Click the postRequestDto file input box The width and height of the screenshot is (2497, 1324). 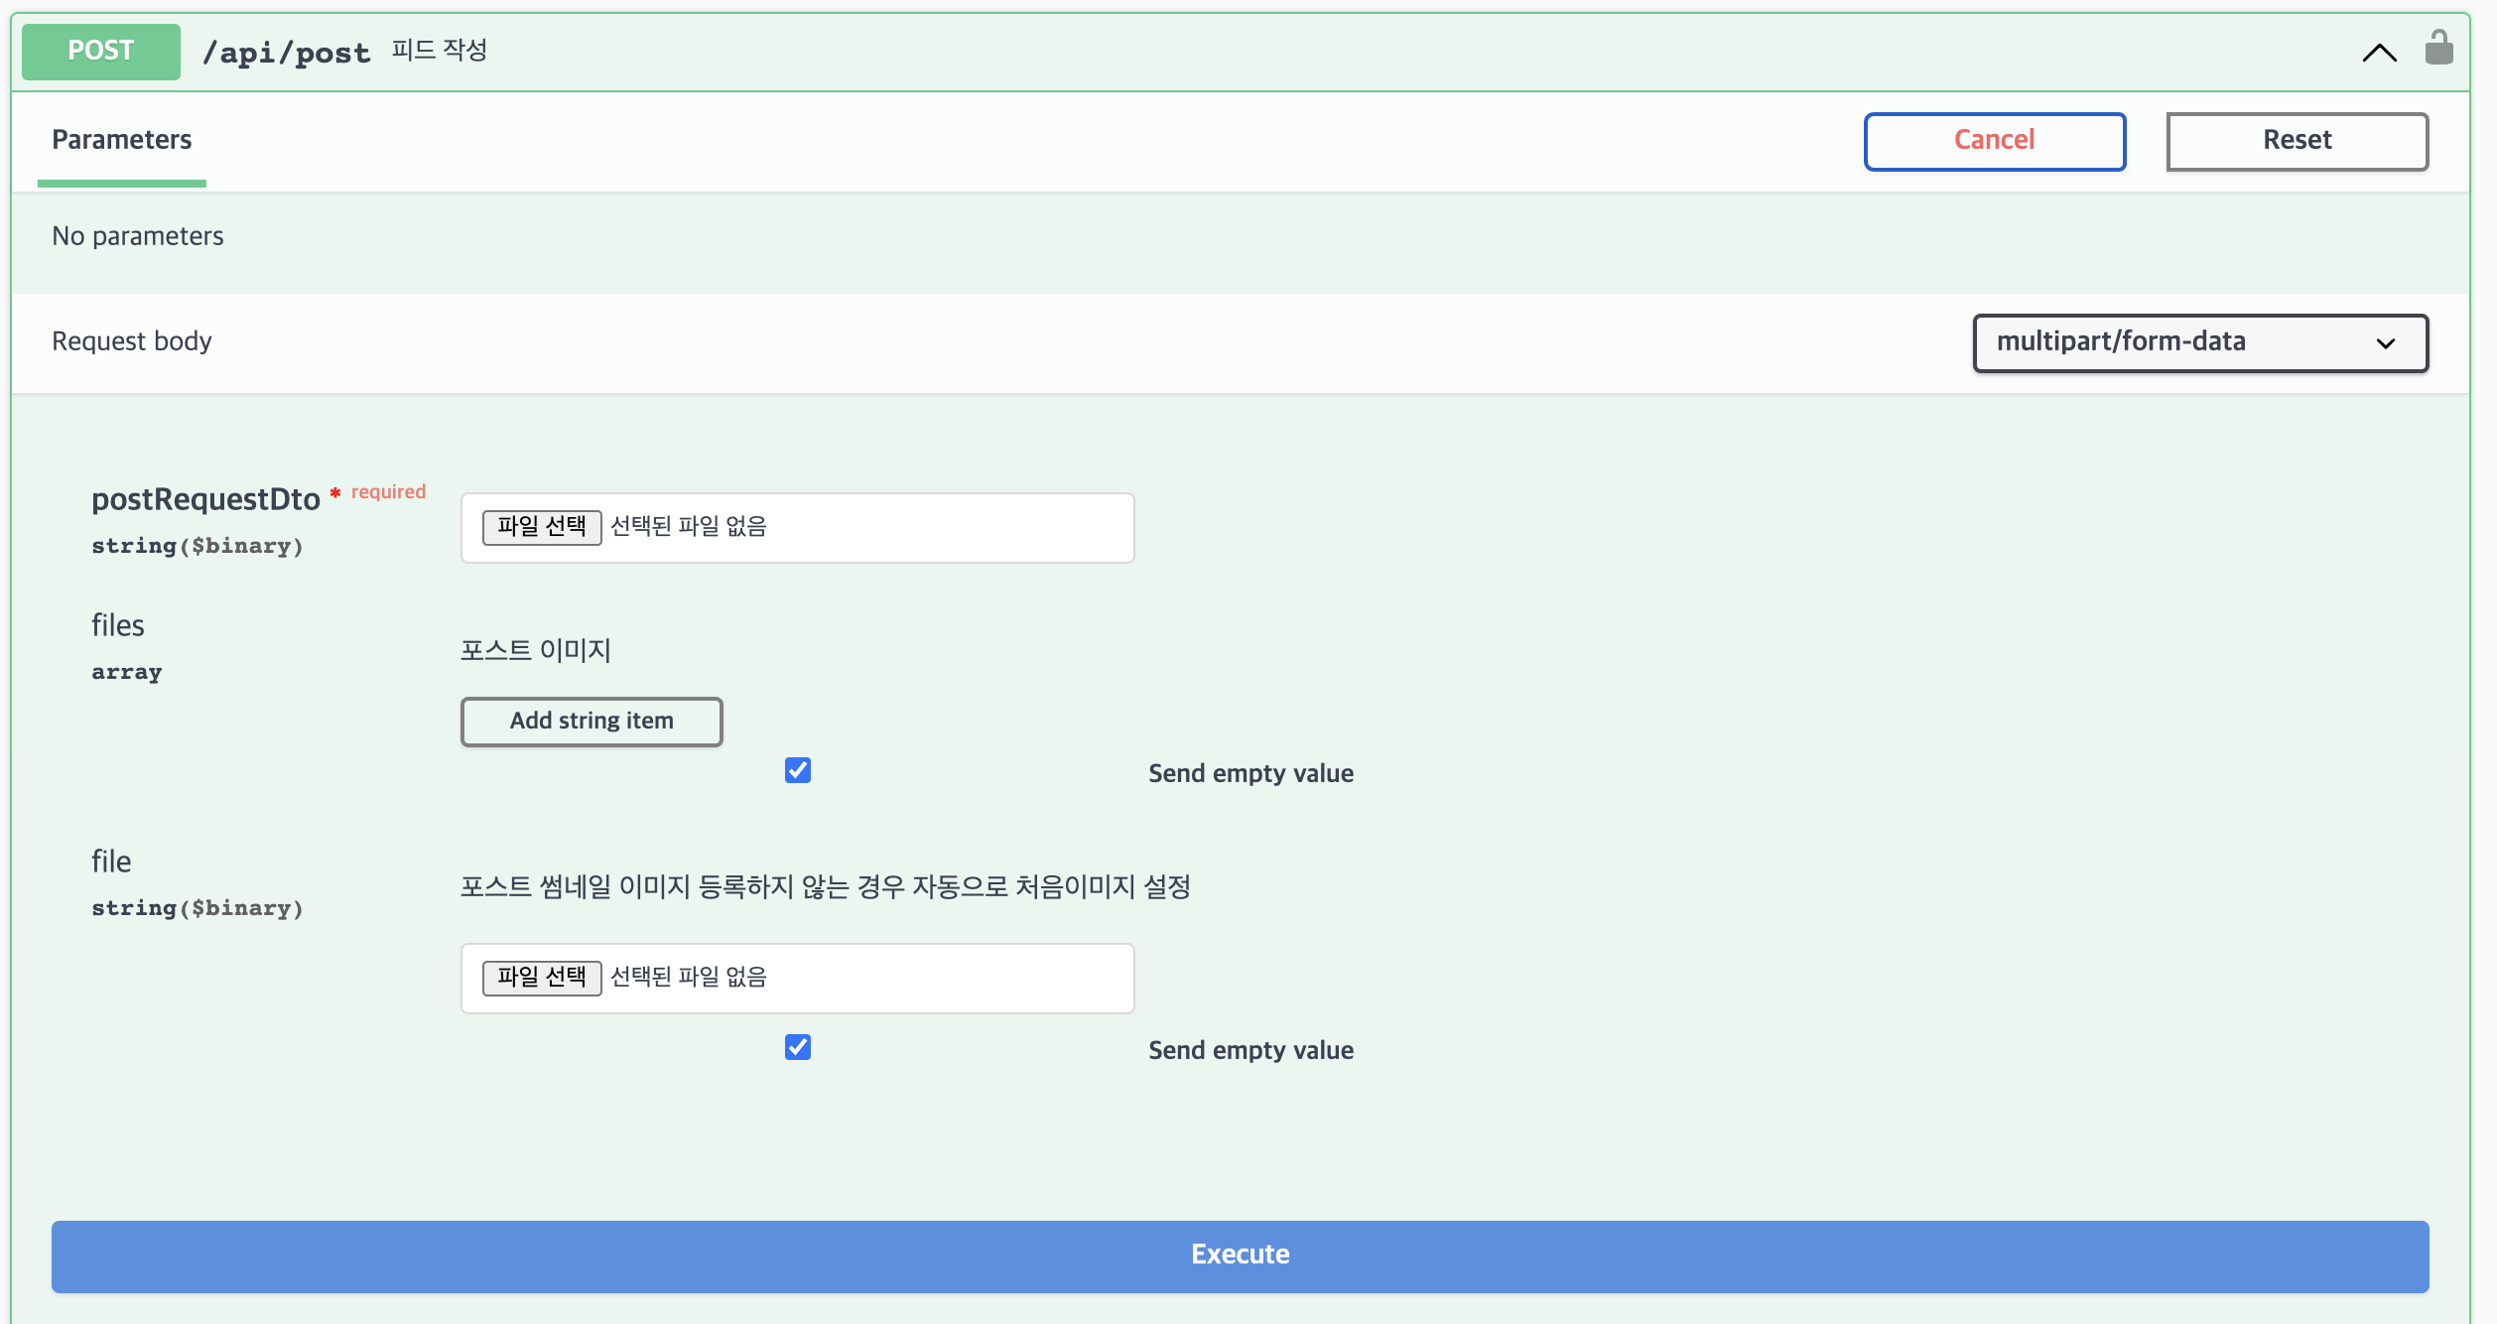893,528
